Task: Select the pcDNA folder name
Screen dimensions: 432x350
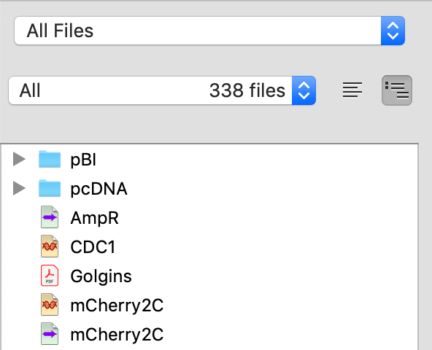Action: click(99, 189)
